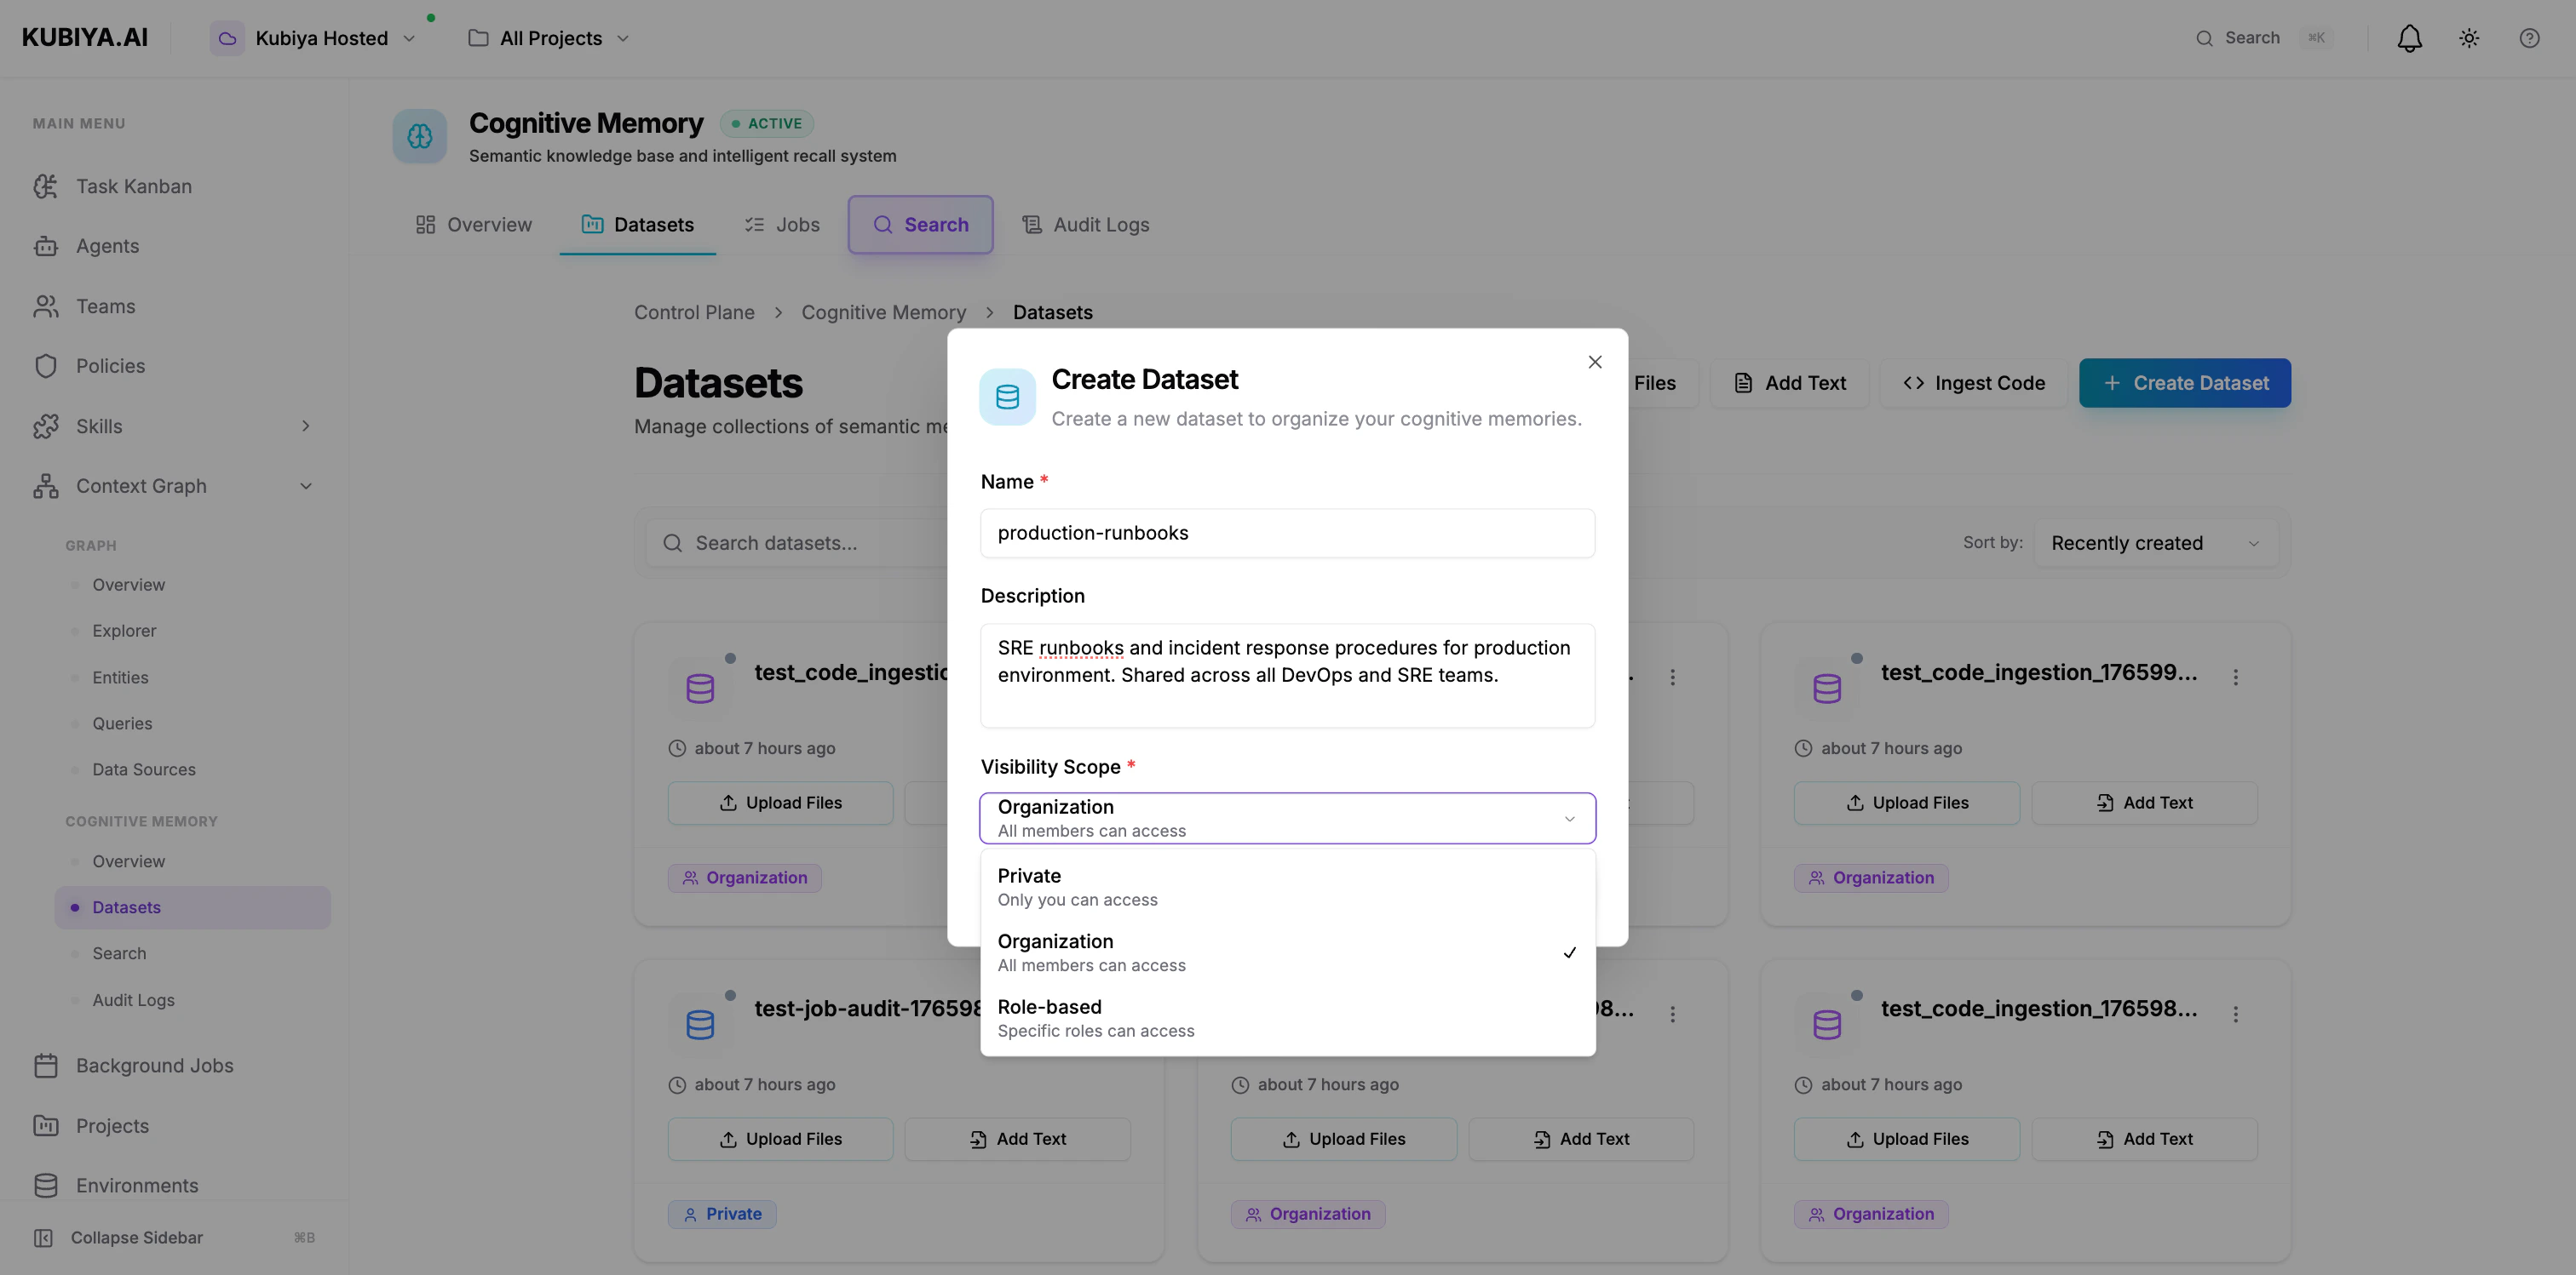
Task: Click the Background Jobs calendar icon
Action: 46,1065
